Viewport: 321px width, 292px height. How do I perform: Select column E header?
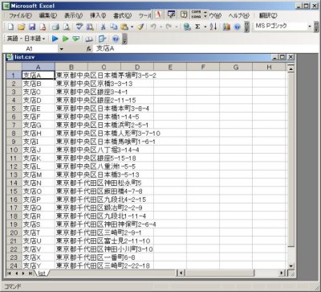coord(170,67)
